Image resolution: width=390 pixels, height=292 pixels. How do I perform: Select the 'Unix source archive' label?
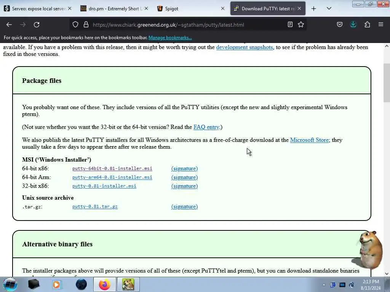tap(48, 198)
